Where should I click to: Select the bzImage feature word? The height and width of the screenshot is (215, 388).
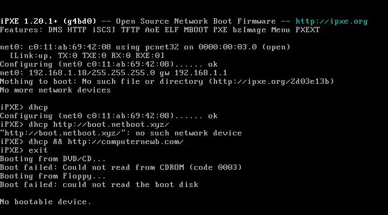(249, 30)
